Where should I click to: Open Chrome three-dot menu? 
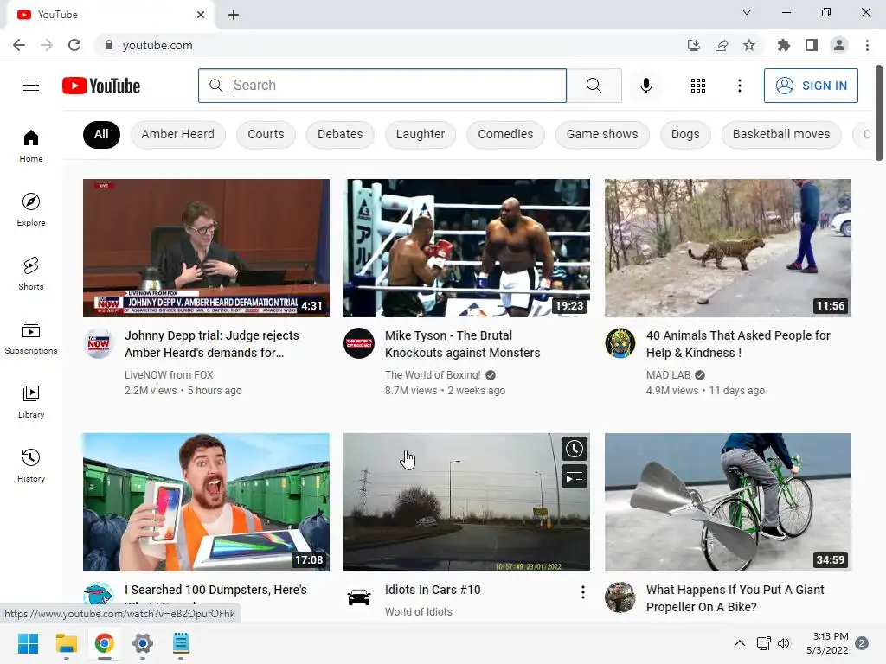pyautogui.click(x=867, y=45)
